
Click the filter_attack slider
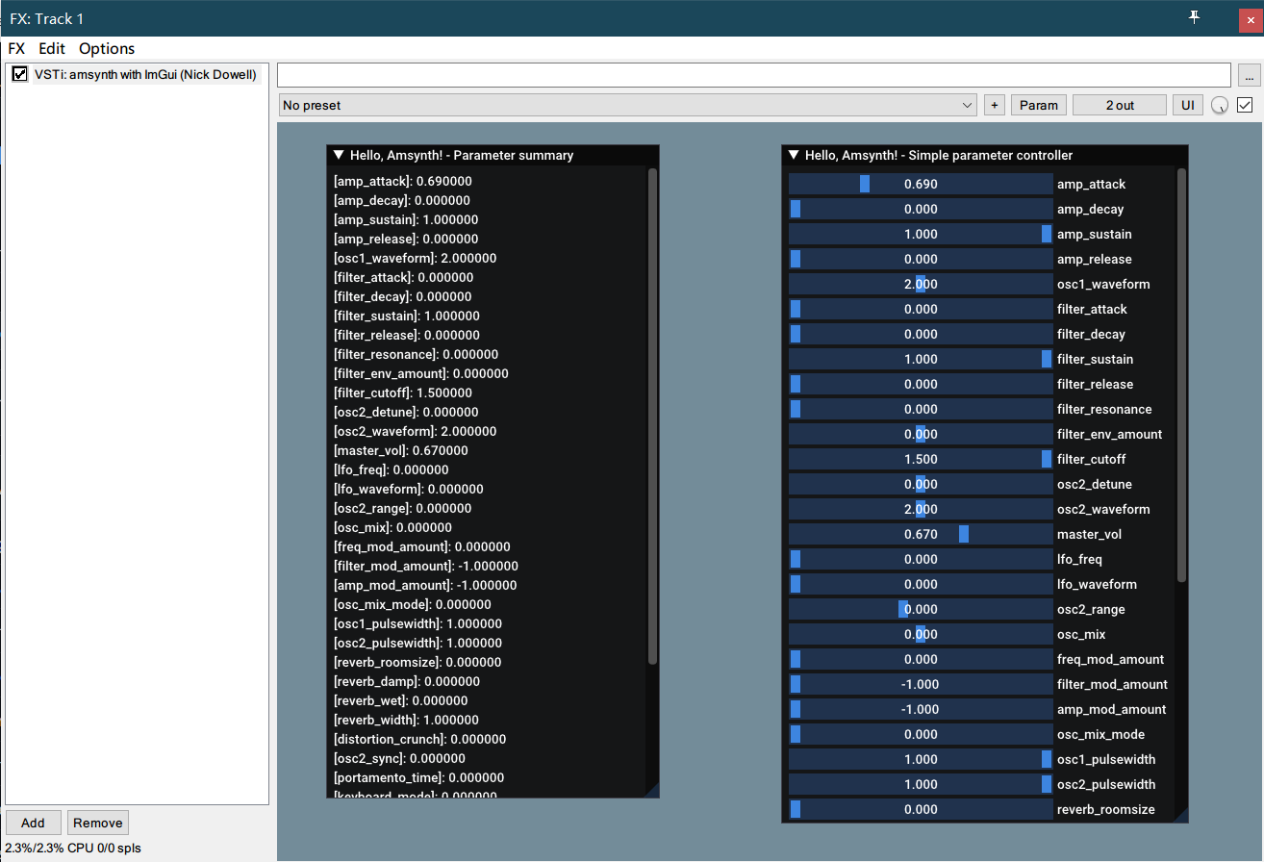(x=921, y=309)
